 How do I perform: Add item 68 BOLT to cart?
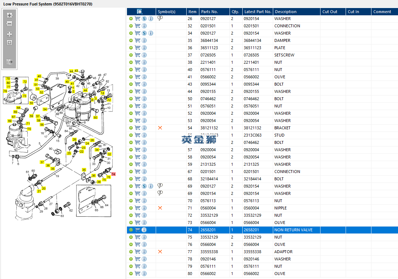click(x=138, y=179)
